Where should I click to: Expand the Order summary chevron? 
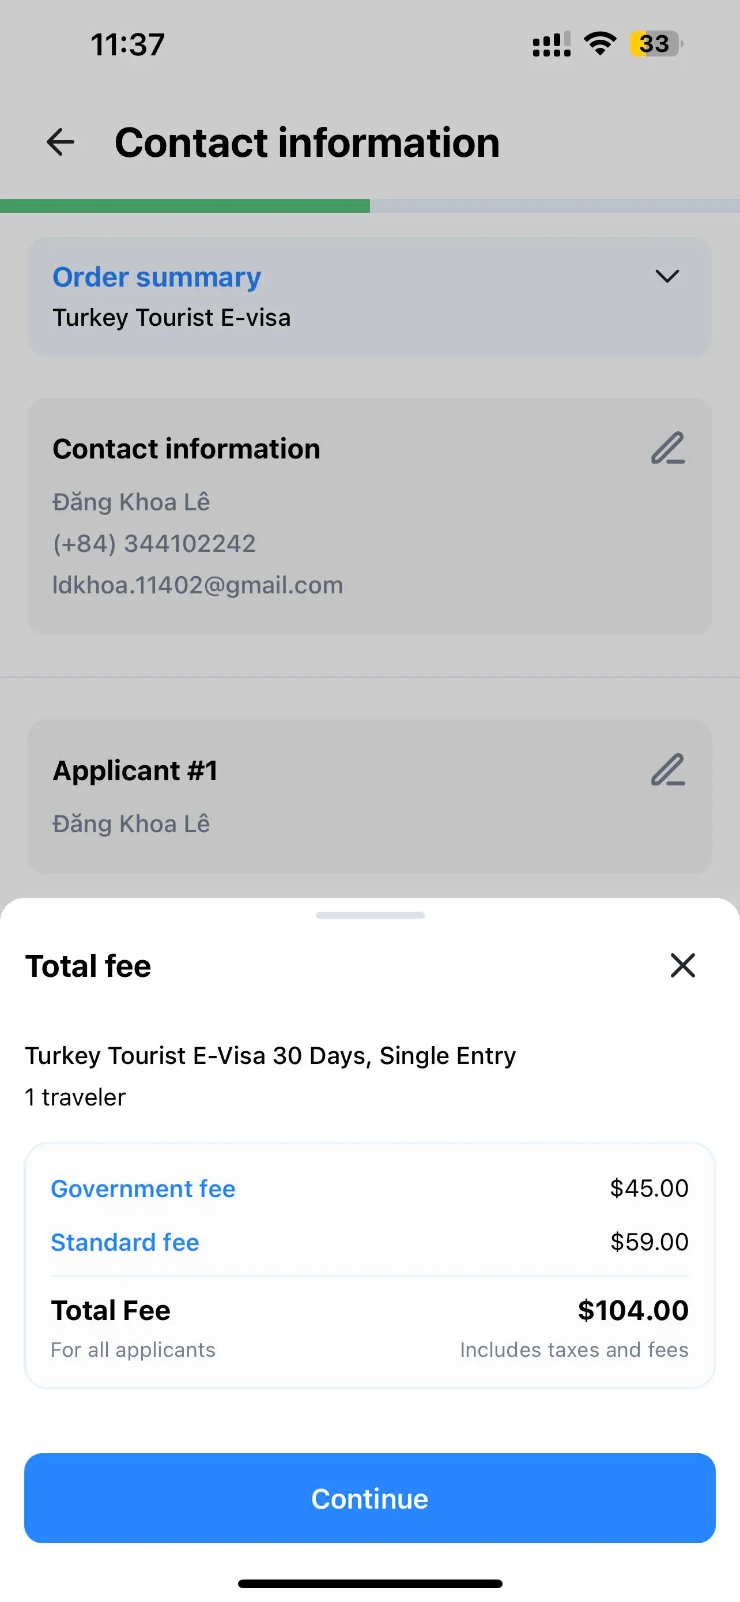[667, 276]
